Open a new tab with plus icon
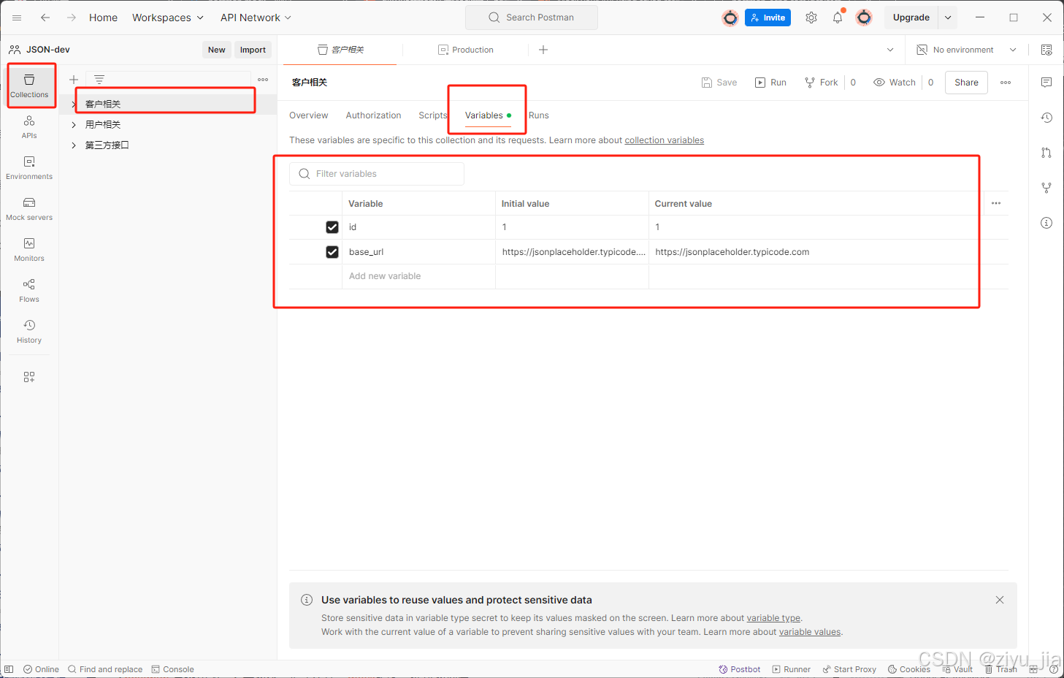1064x678 pixels. pos(543,50)
